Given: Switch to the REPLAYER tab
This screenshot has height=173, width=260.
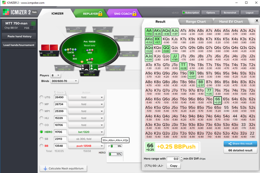Looking at the screenshot, I should pyautogui.click(x=91, y=14).
